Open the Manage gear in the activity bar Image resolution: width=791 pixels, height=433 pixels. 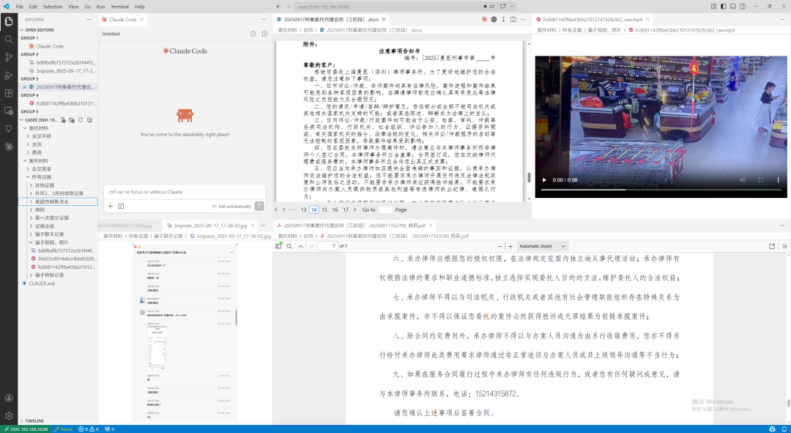pos(9,416)
